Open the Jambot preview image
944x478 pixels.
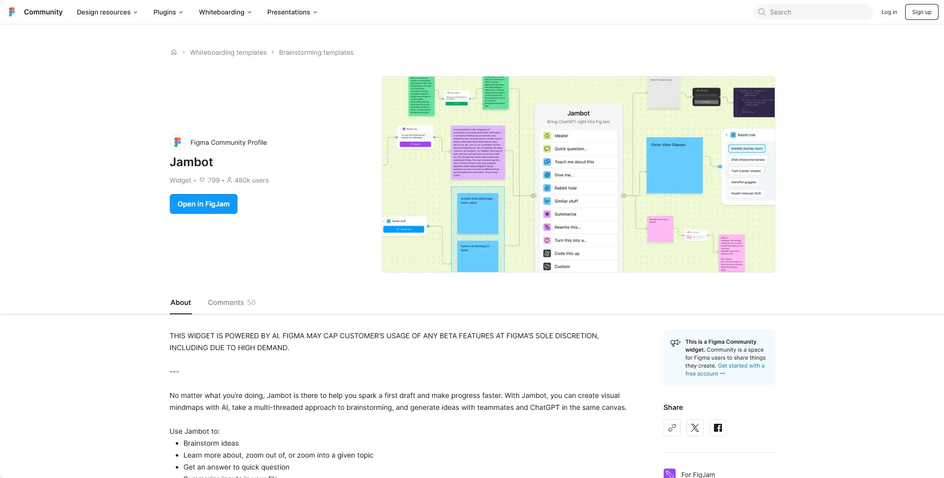click(x=578, y=174)
